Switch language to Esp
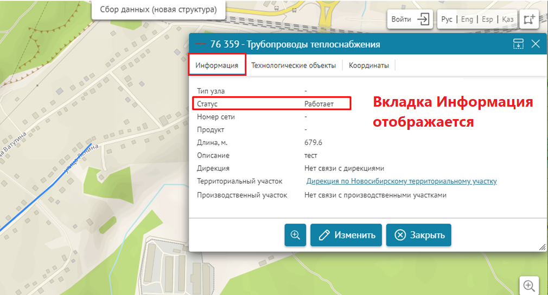Image resolution: width=548 pixels, height=295 pixels. point(487,19)
